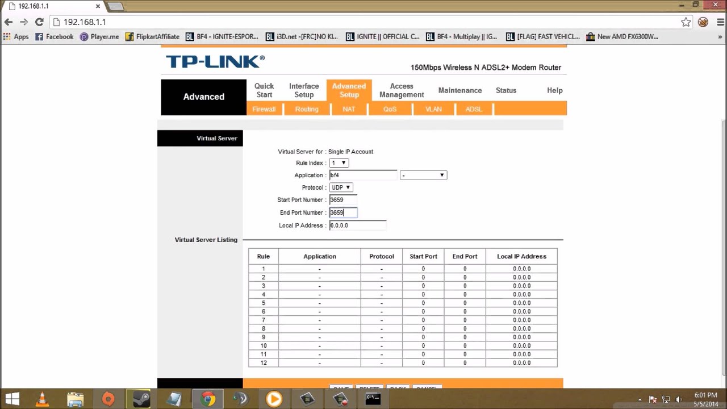Click the address bar showing 192.168.1.1
The height and width of the screenshot is (409, 727).
point(363,22)
